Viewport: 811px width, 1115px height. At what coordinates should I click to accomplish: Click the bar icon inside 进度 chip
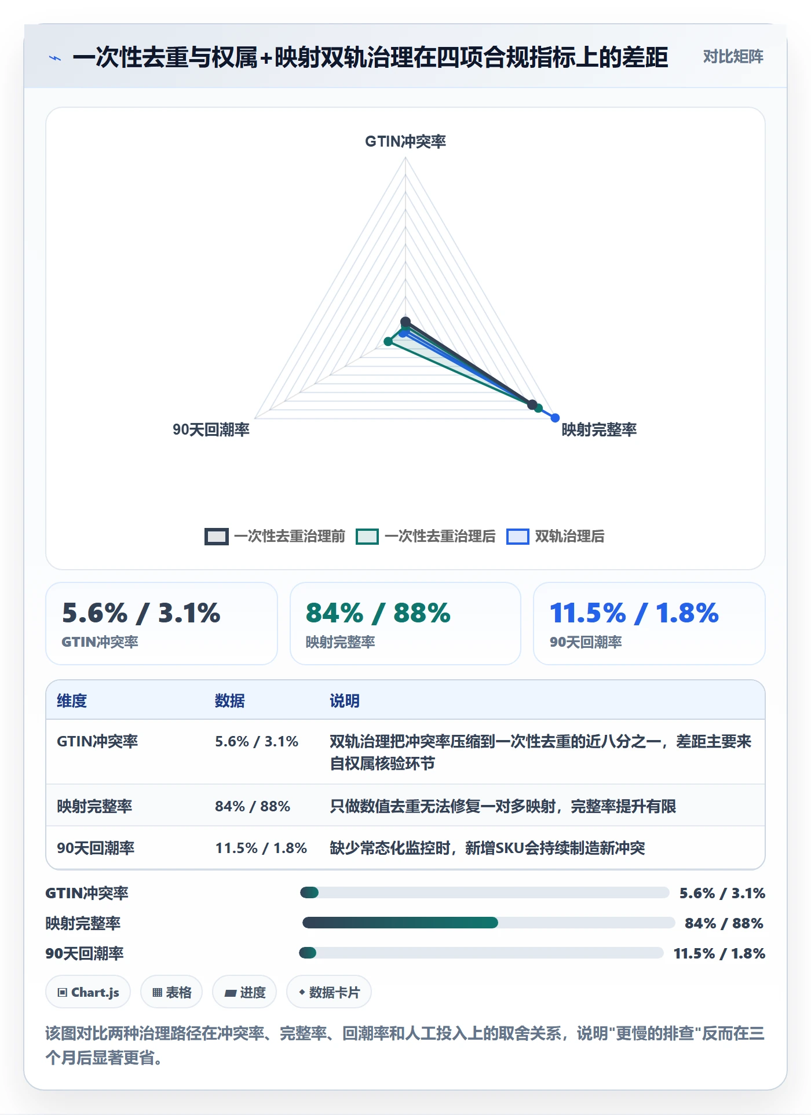point(231,993)
